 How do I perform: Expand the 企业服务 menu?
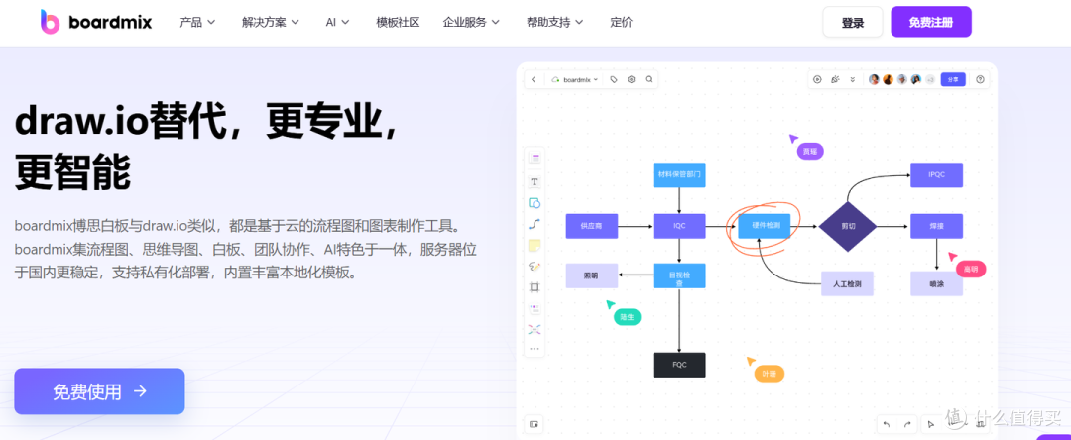coord(471,22)
